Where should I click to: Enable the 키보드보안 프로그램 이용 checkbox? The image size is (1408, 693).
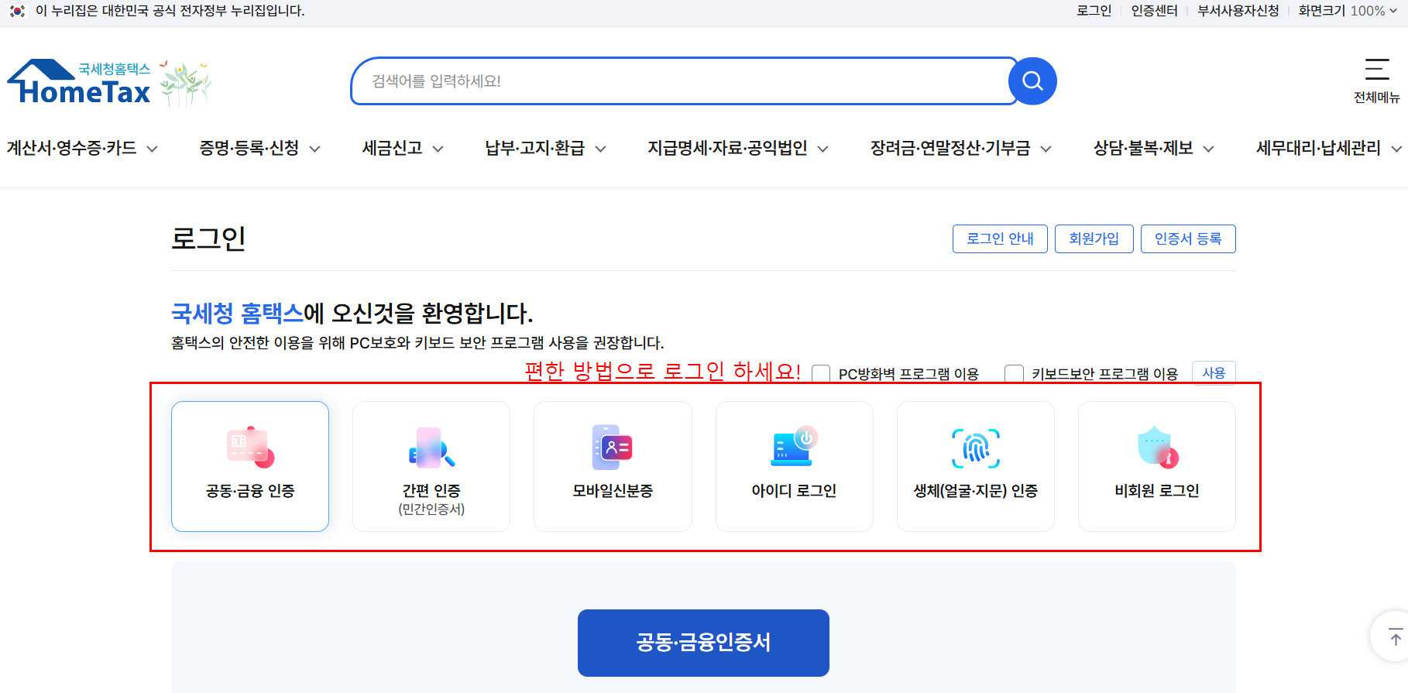[1014, 374]
